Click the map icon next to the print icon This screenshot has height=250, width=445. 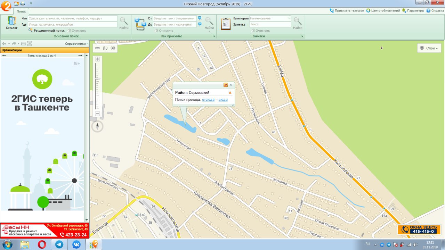click(x=16, y=3)
